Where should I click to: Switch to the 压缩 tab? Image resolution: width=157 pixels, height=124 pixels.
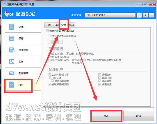[56, 25]
